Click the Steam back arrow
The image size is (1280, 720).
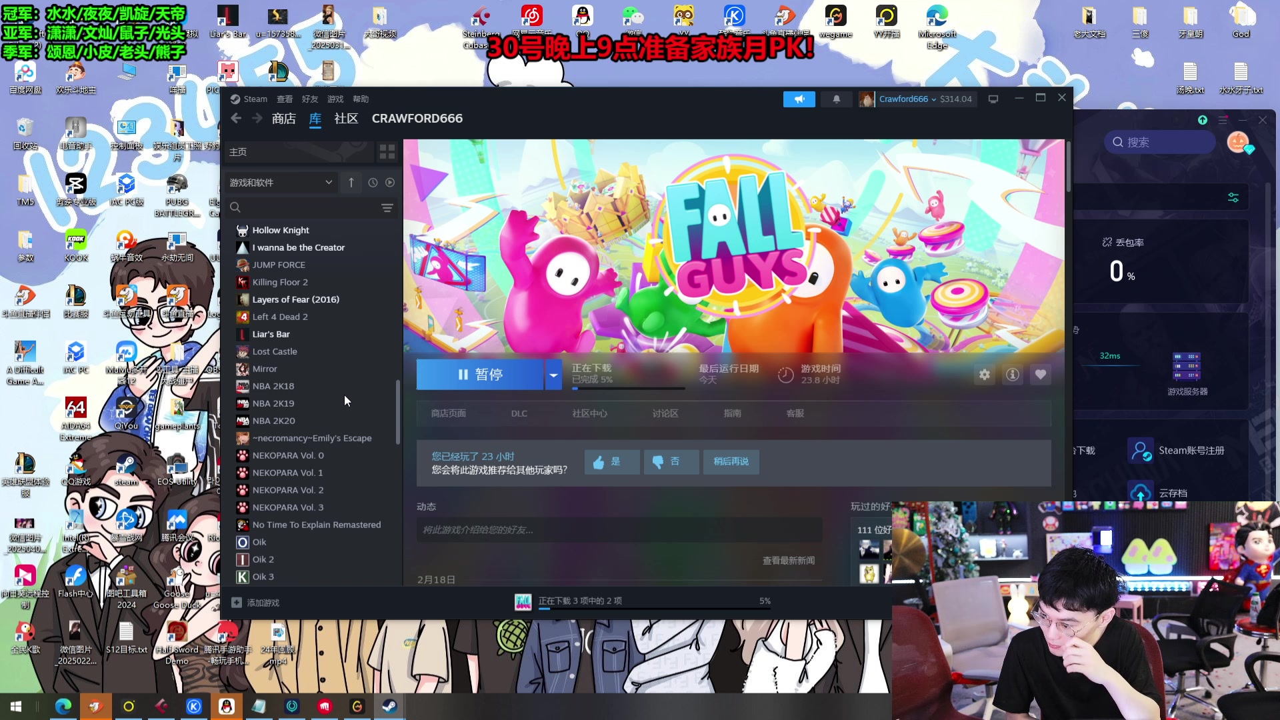pyautogui.click(x=236, y=118)
